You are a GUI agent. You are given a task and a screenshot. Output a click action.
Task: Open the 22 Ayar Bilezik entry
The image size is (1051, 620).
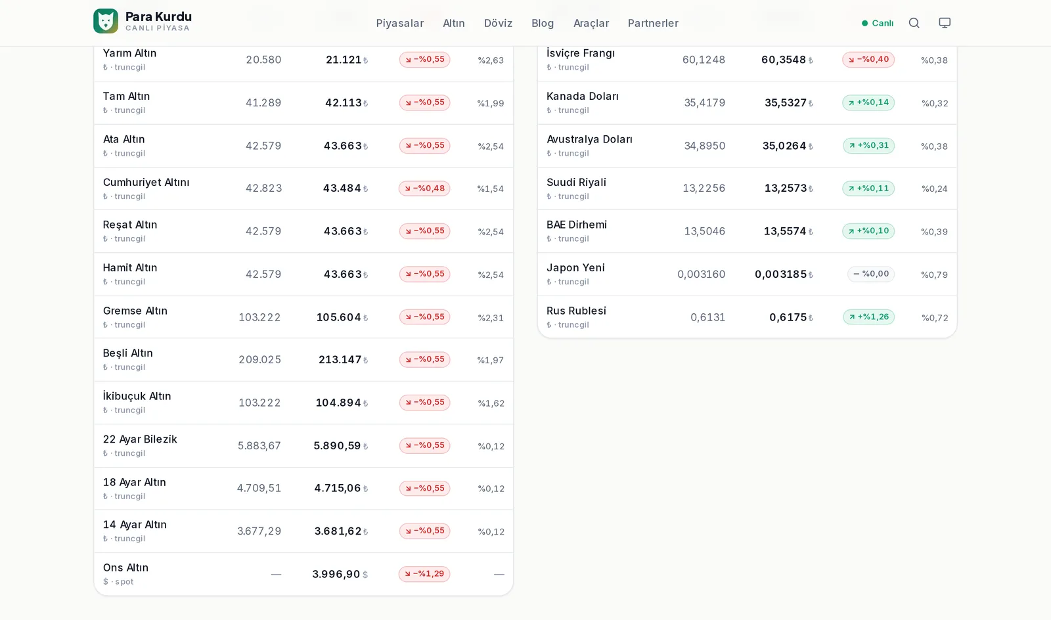click(x=303, y=446)
